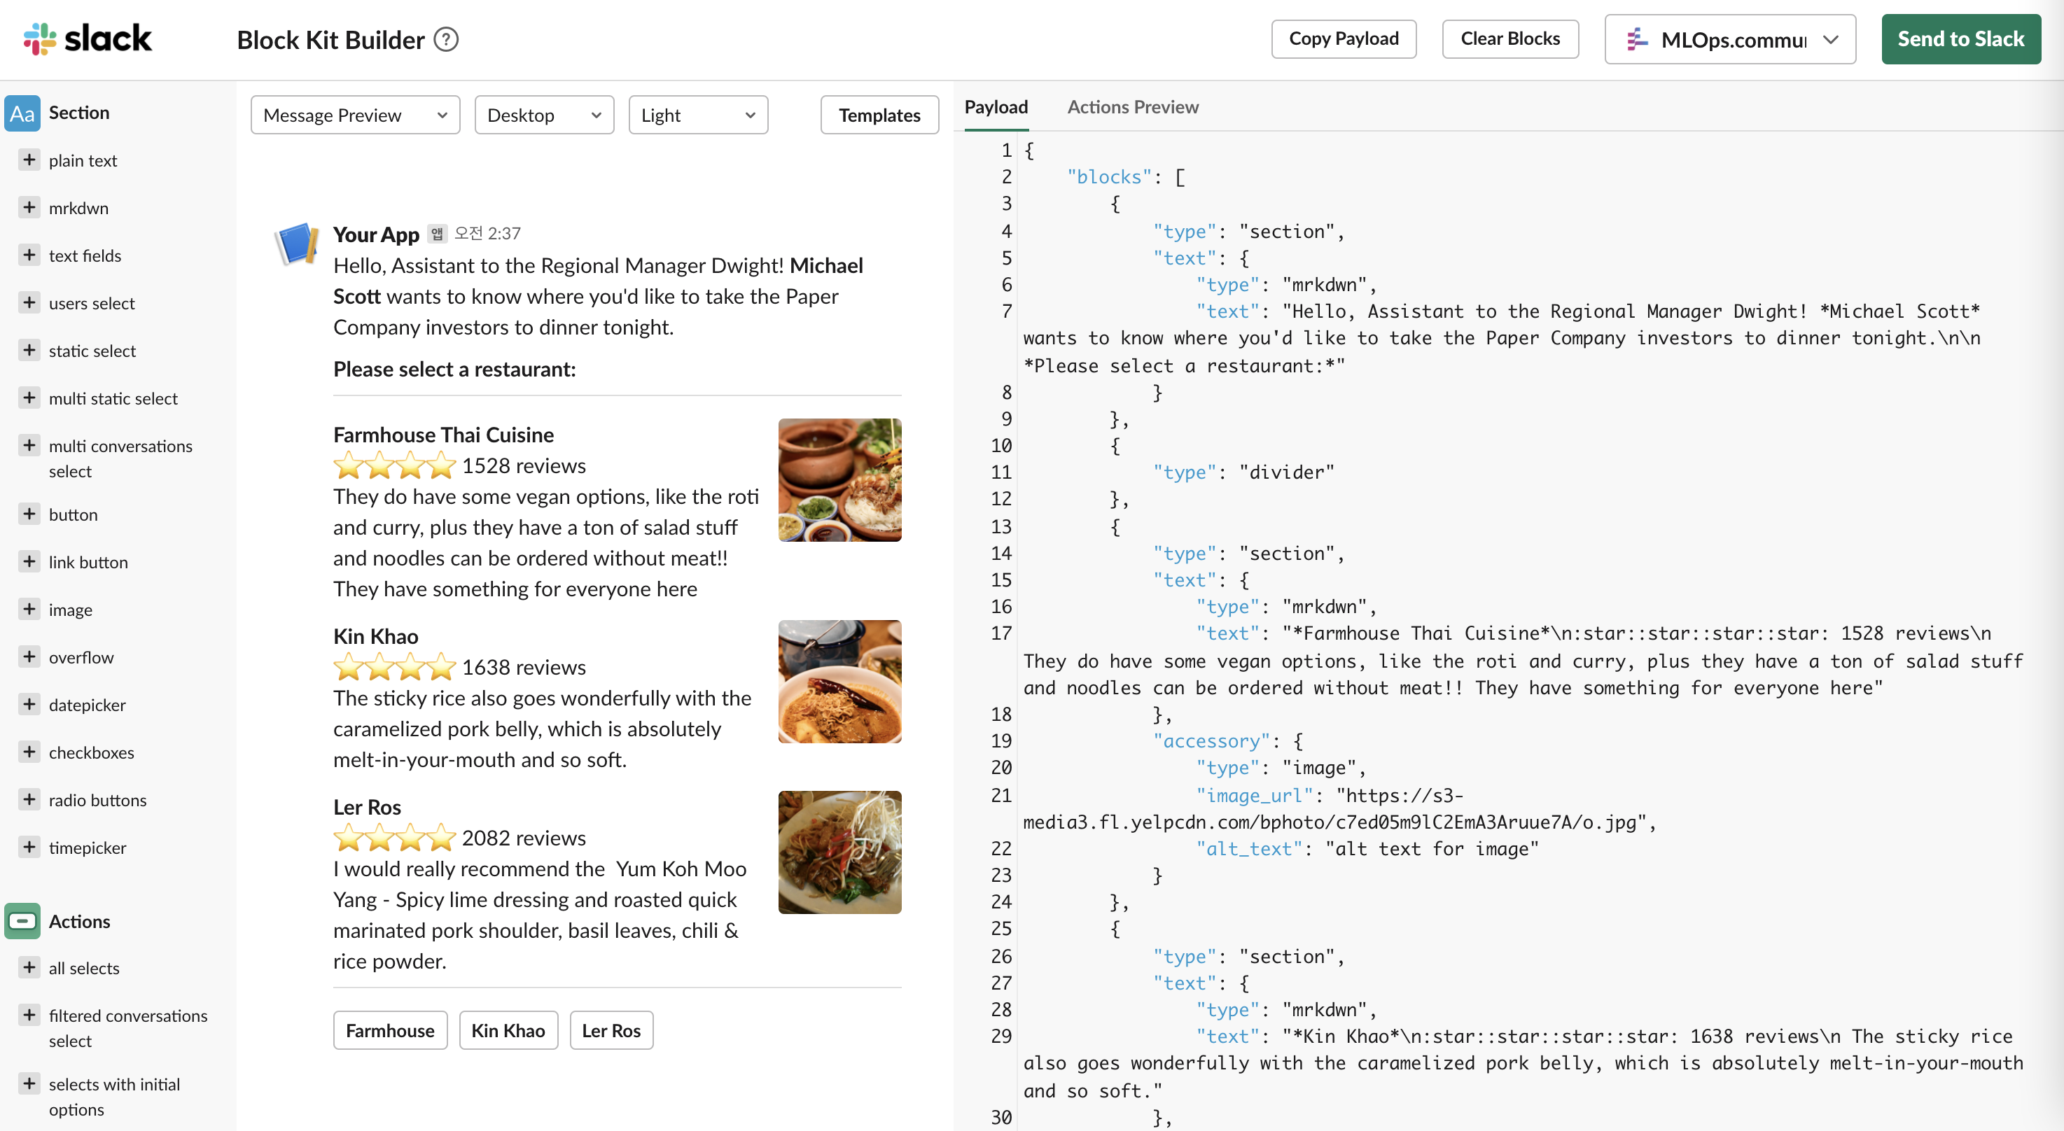
Task: Click the plus icon beside checkboxes
Action: pyautogui.click(x=29, y=752)
